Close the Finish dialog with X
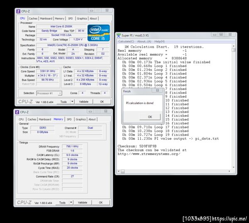 157,90
